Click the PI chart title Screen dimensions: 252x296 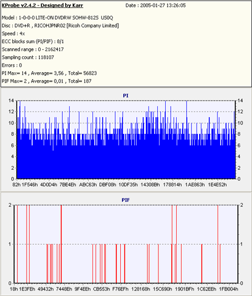coord(126,96)
